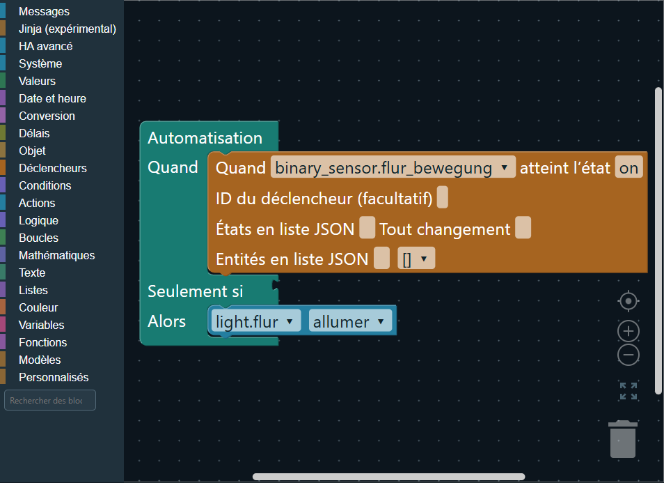Center the workspace with the crosshair icon
Viewport: 664px width, 483px height.
(629, 302)
